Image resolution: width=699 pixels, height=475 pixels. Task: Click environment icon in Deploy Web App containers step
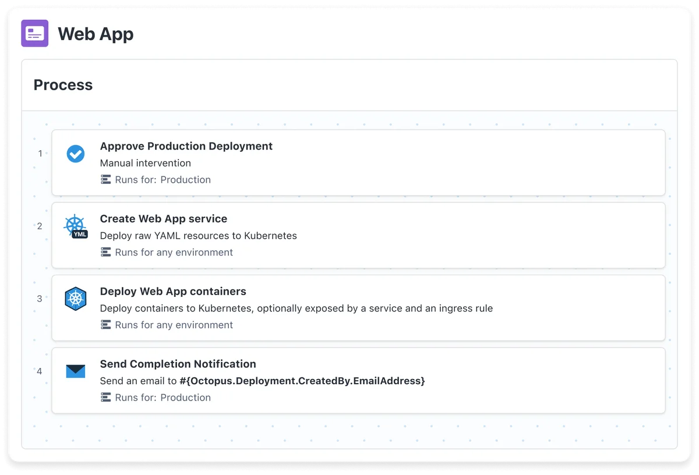point(106,325)
